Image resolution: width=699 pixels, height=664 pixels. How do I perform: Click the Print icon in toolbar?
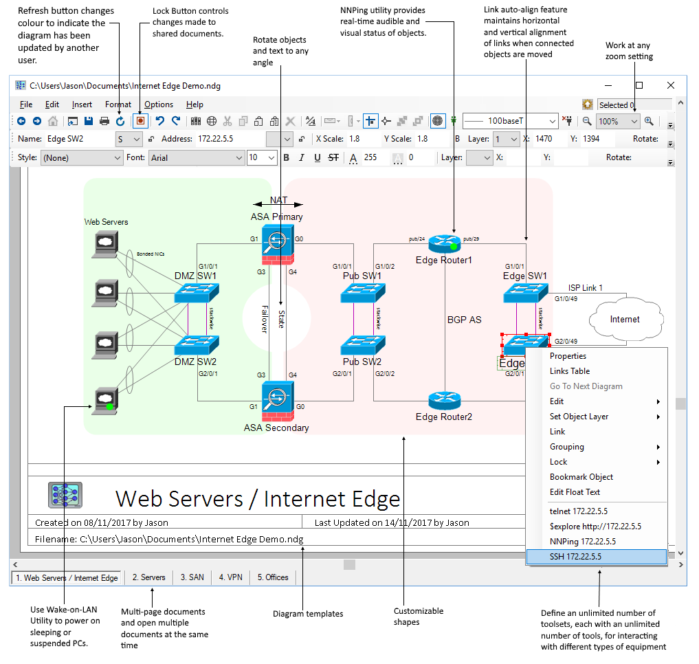(x=104, y=121)
